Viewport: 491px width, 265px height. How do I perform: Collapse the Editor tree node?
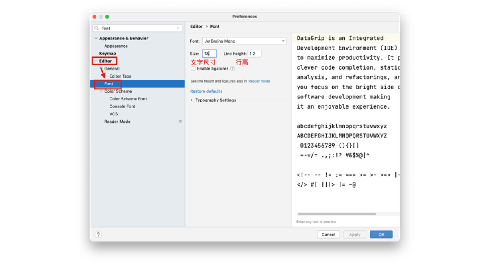coord(96,61)
